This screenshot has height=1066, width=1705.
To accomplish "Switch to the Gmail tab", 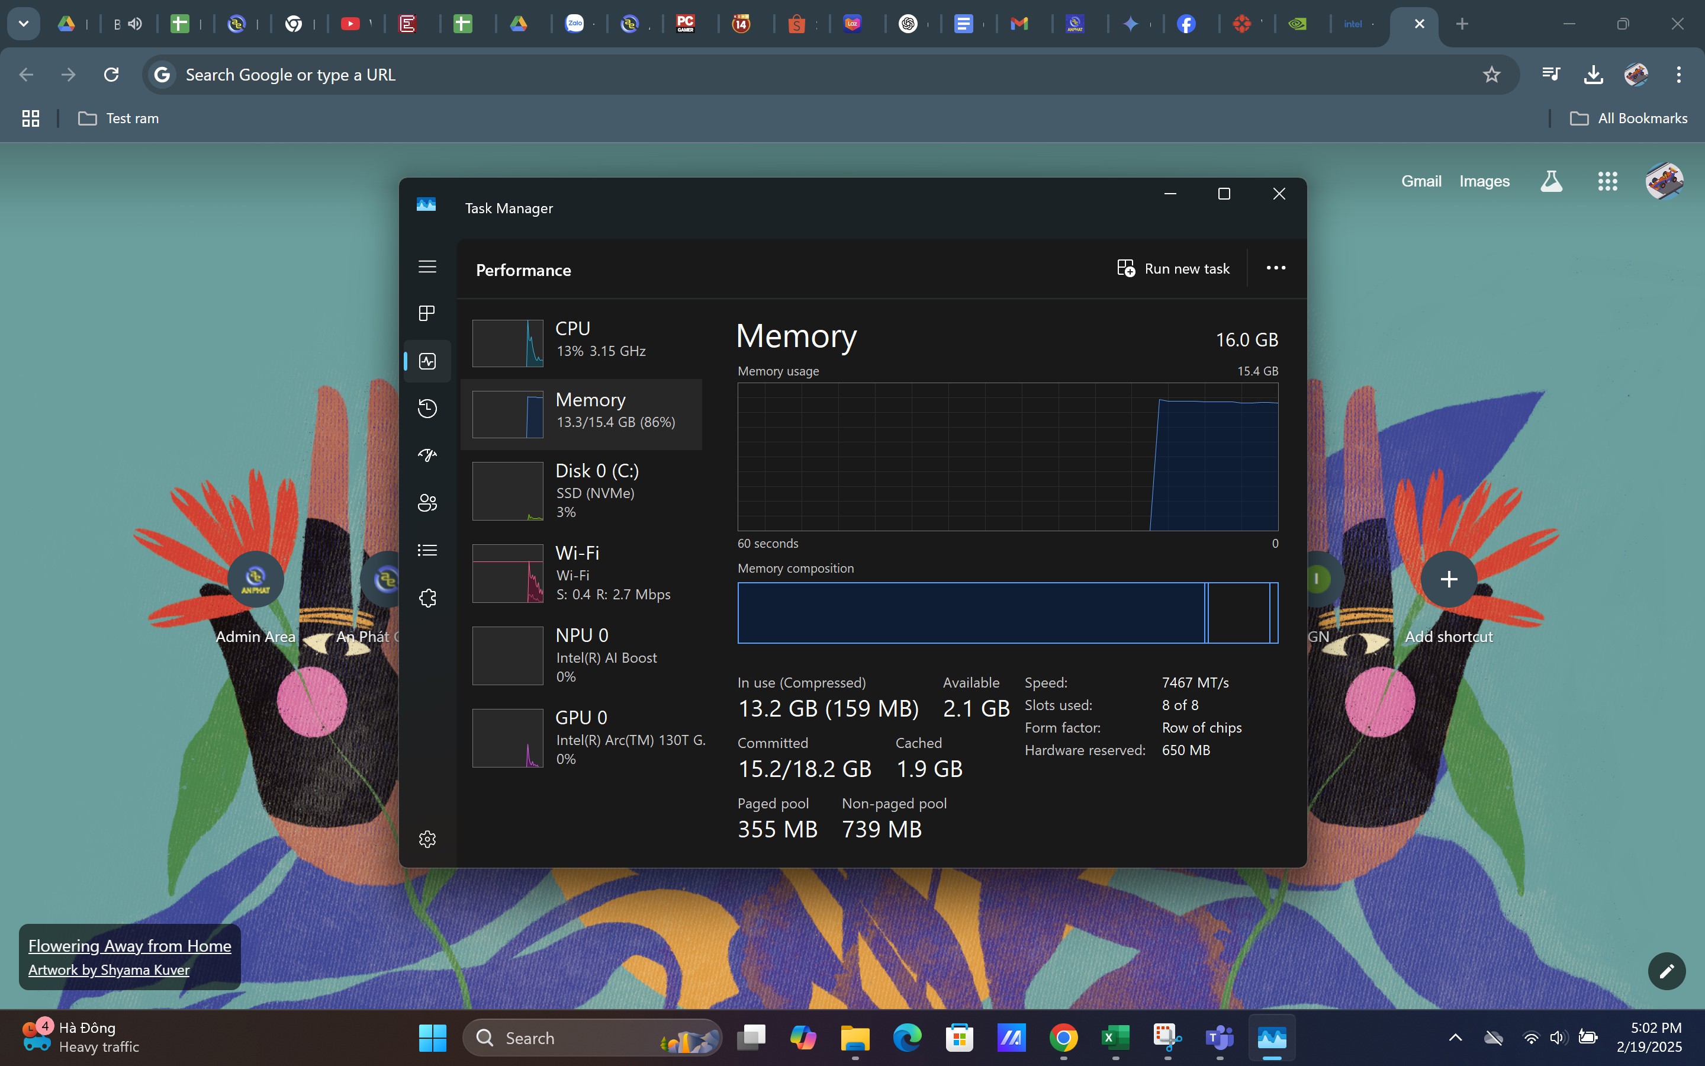I will pyautogui.click(x=1019, y=24).
